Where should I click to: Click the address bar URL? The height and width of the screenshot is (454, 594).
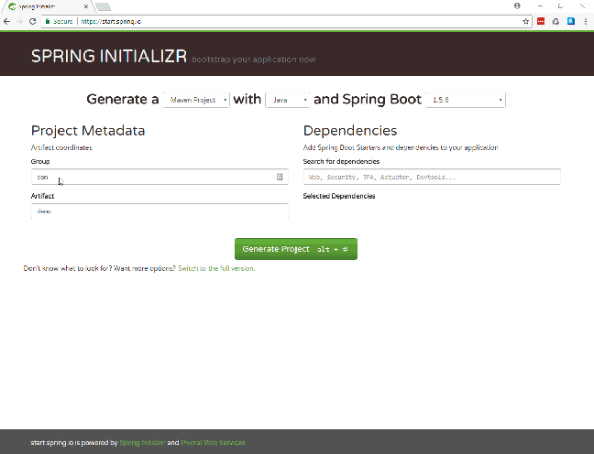pyautogui.click(x=111, y=22)
